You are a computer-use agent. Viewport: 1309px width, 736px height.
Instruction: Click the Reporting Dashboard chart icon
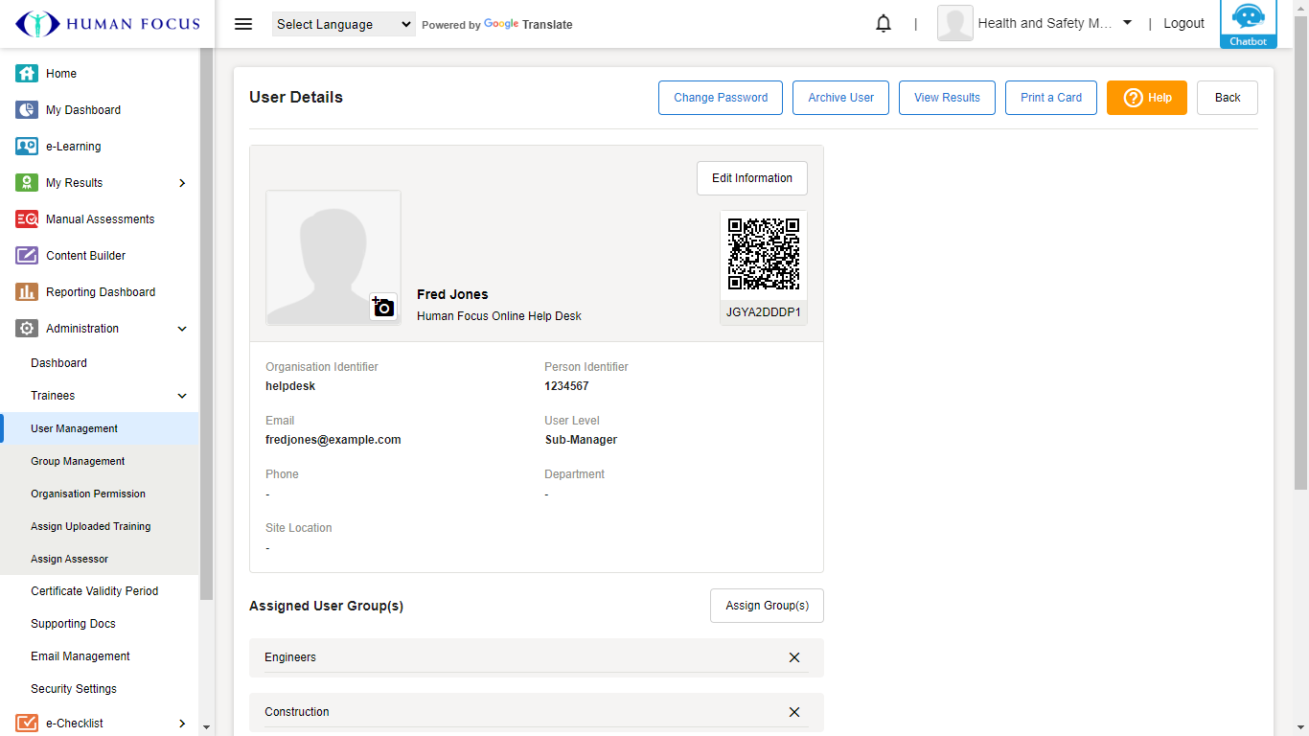pos(27,292)
